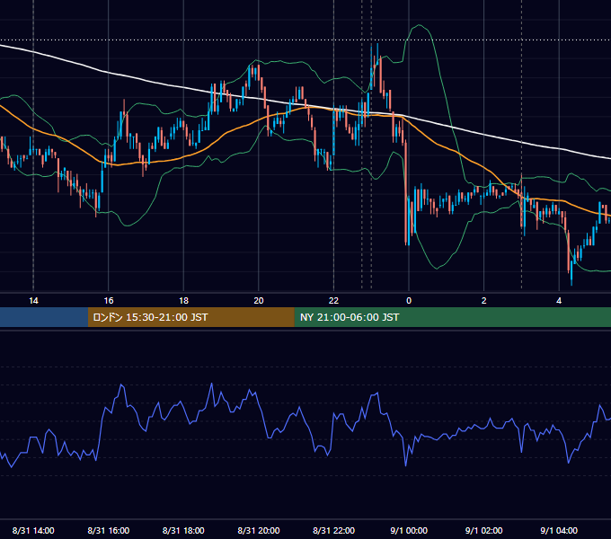The width and height of the screenshot is (611, 539).
Task: Click the hour label 2 on time axis
Action: (x=484, y=301)
